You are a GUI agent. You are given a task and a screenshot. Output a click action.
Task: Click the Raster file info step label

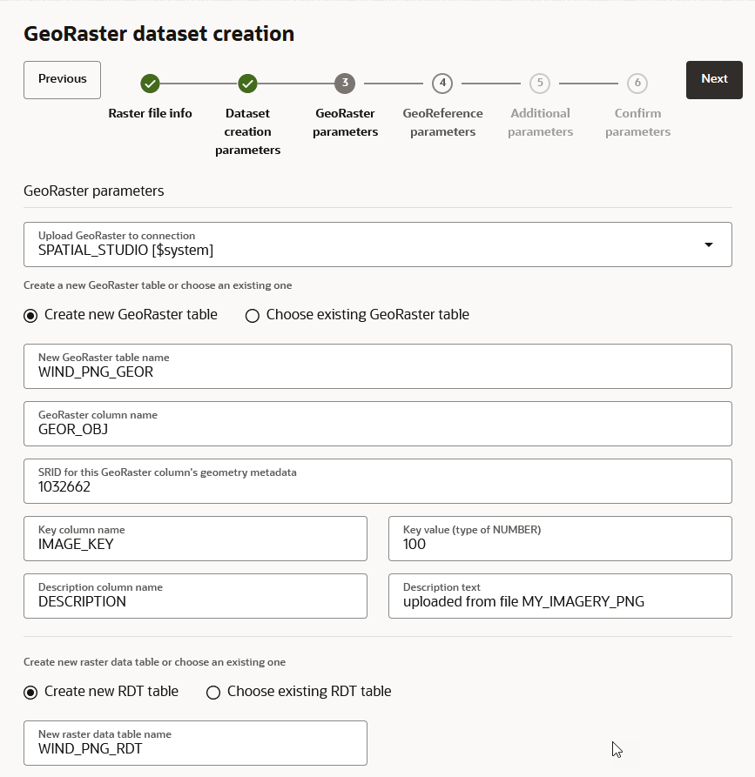point(150,113)
